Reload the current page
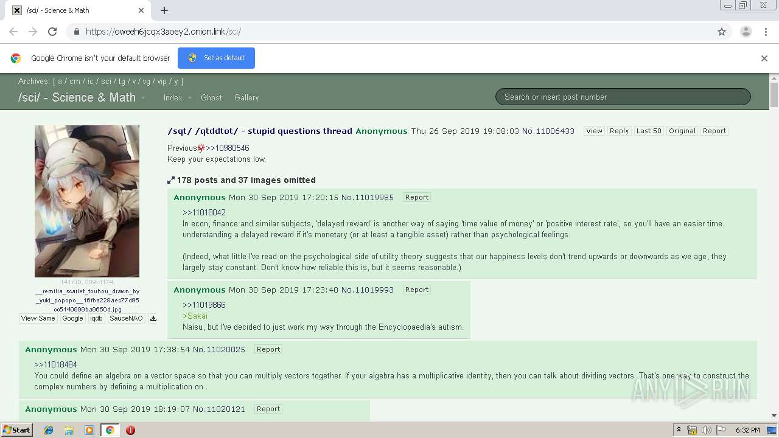Screen dimensions: 779x438 click(x=52, y=32)
